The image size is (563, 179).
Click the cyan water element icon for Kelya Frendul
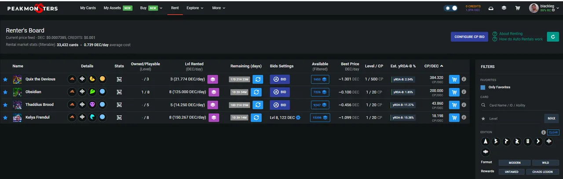[x=92, y=117]
